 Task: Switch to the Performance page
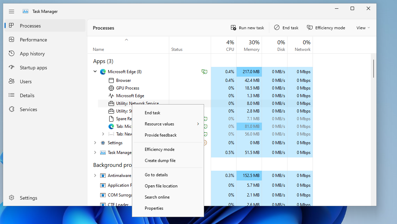[x=45, y=40]
